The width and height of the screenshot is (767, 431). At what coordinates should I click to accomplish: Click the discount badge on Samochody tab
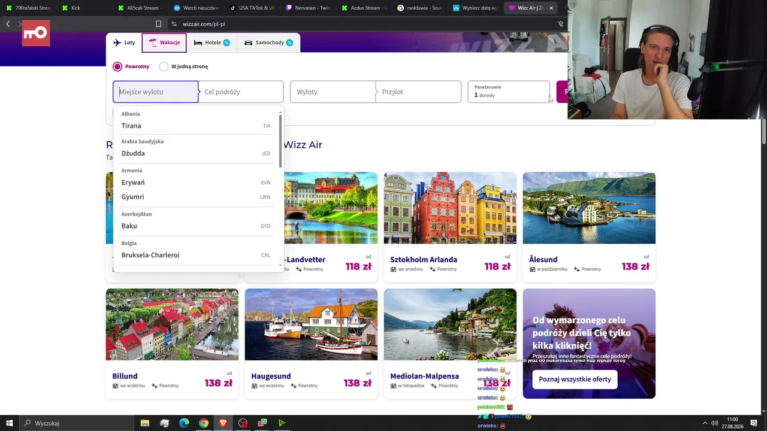pyautogui.click(x=289, y=43)
